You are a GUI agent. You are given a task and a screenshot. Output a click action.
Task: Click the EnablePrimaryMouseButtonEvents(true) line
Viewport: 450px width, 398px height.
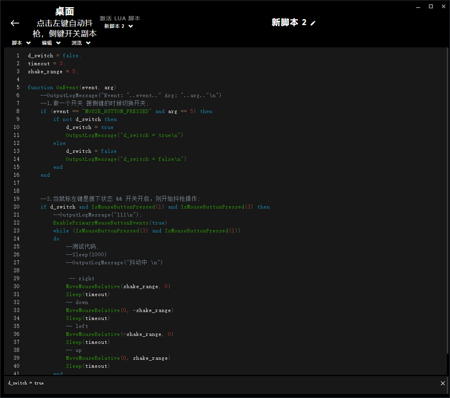[110, 223]
